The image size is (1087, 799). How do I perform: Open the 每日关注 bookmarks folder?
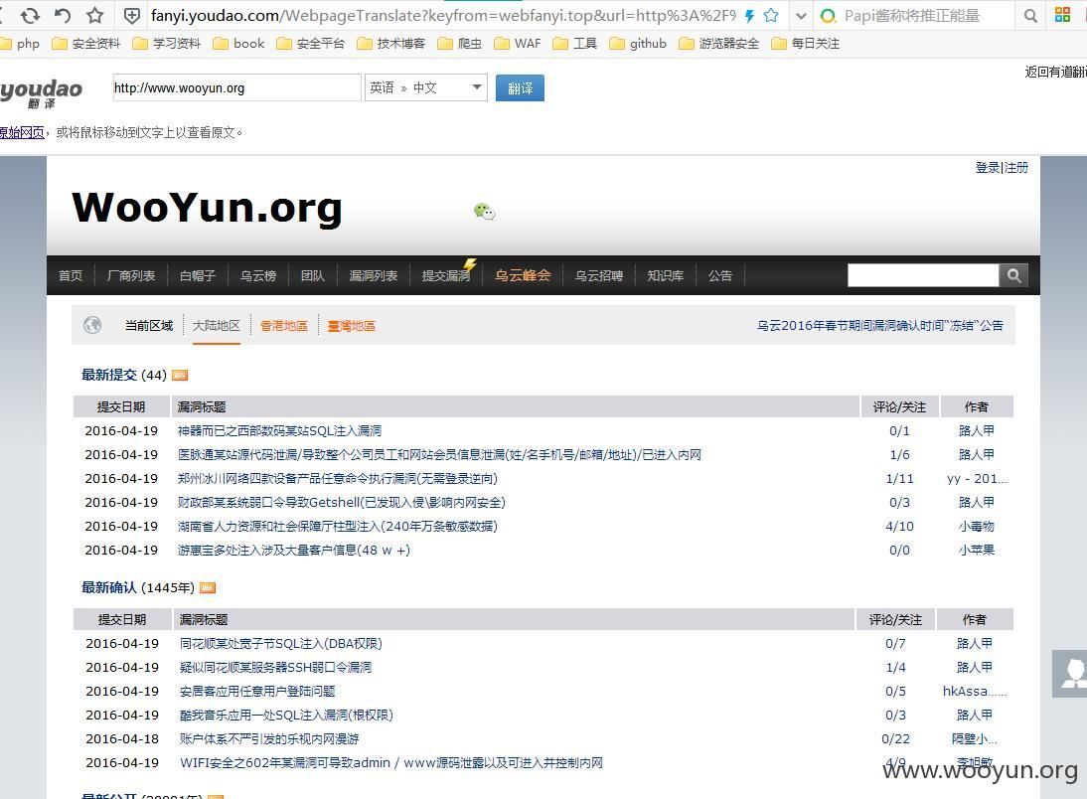tap(806, 44)
